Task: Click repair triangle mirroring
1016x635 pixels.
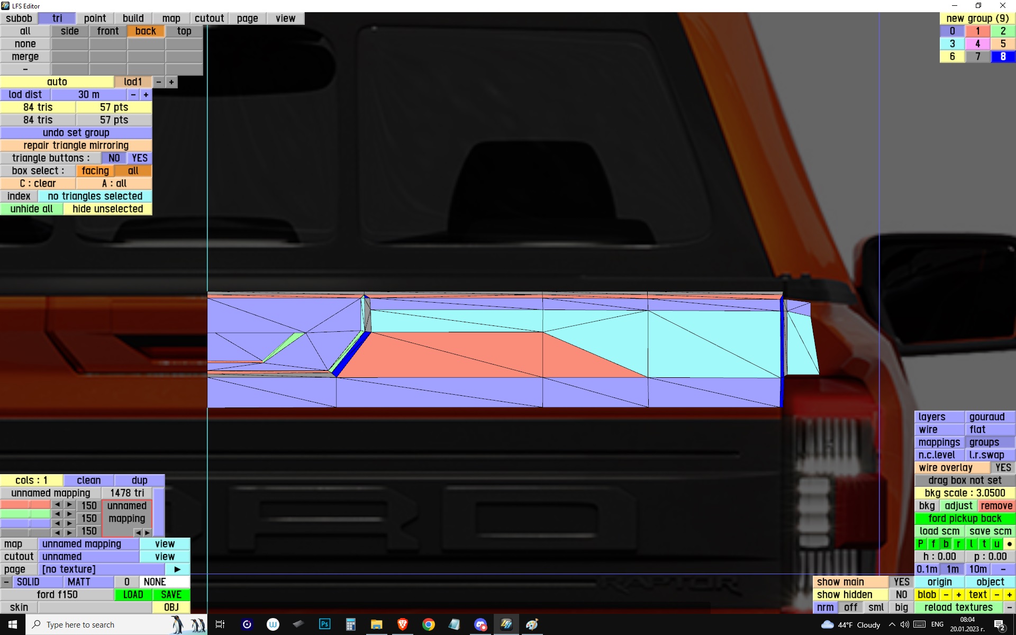Action: point(76,146)
